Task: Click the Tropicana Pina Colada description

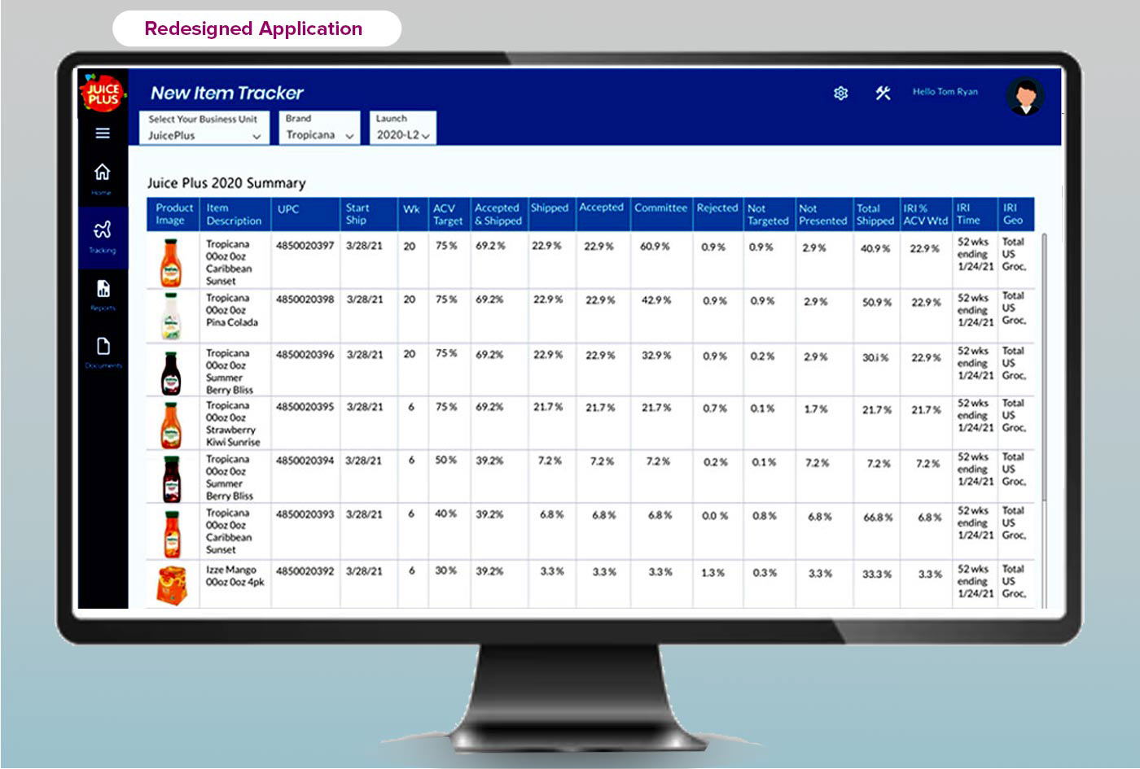Action: coord(231,310)
